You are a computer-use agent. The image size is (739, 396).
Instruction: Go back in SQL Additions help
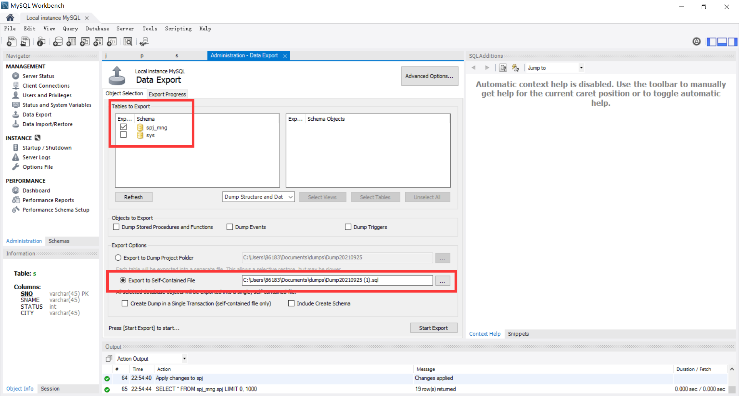coord(474,68)
